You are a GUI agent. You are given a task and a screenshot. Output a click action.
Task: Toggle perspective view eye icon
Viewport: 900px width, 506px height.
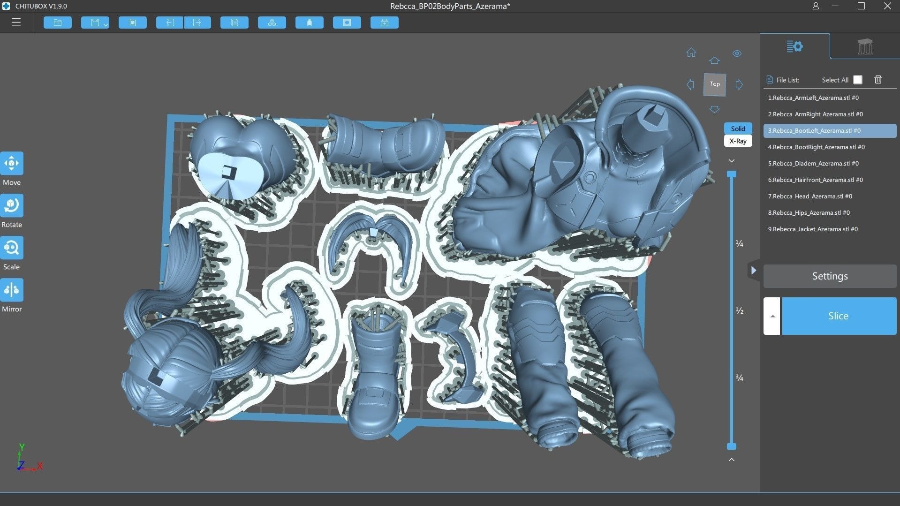pos(737,53)
